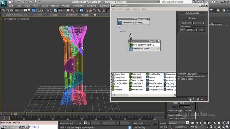Click the time slider at frame 0

coord(14,114)
